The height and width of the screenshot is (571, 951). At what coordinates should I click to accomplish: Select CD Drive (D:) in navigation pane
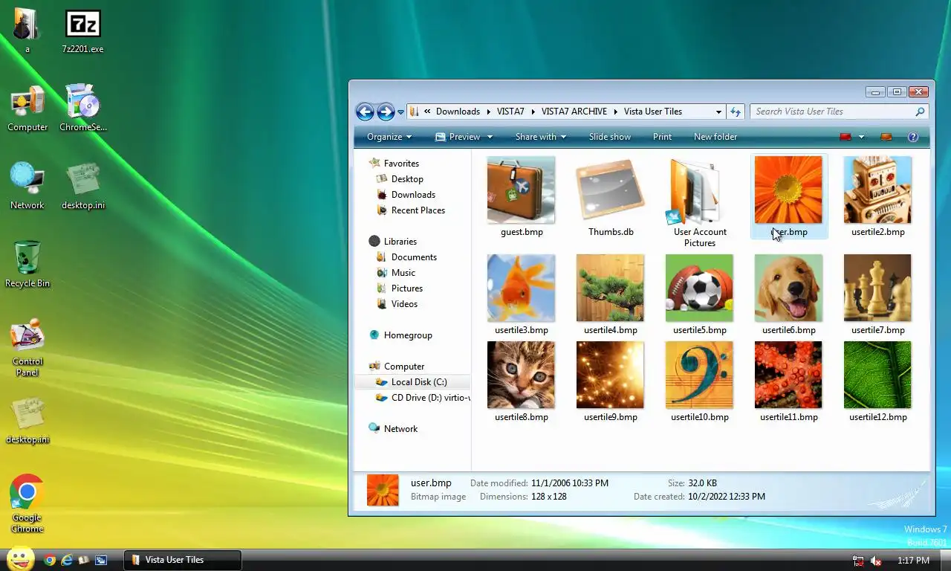coord(423,398)
